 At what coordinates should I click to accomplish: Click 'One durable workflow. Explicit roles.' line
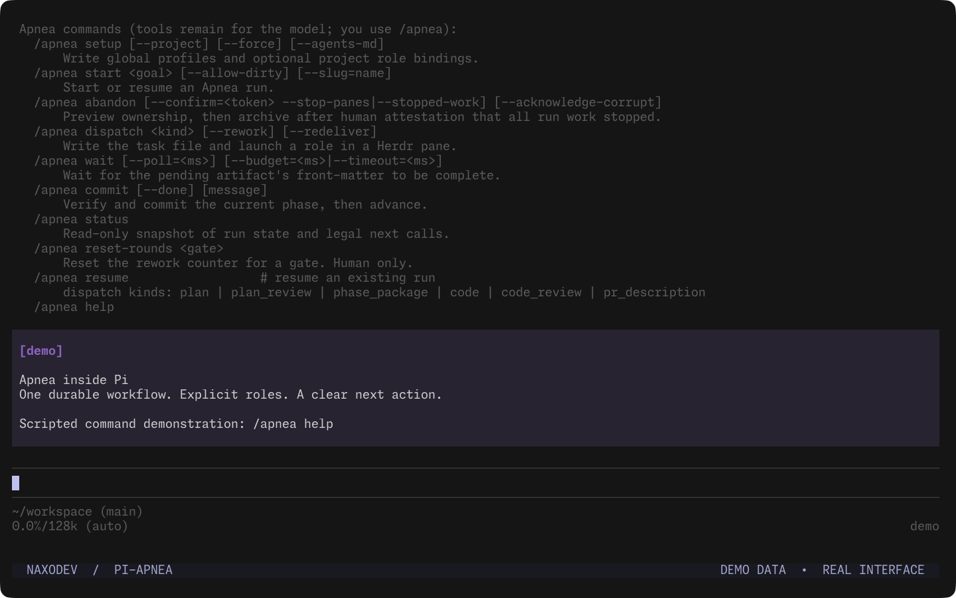(230, 395)
